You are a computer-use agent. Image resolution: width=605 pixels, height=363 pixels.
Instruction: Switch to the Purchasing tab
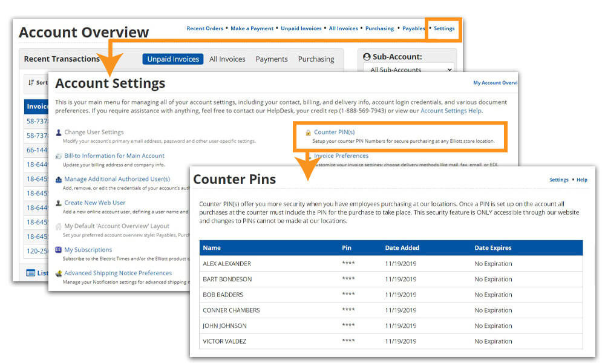click(x=316, y=59)
